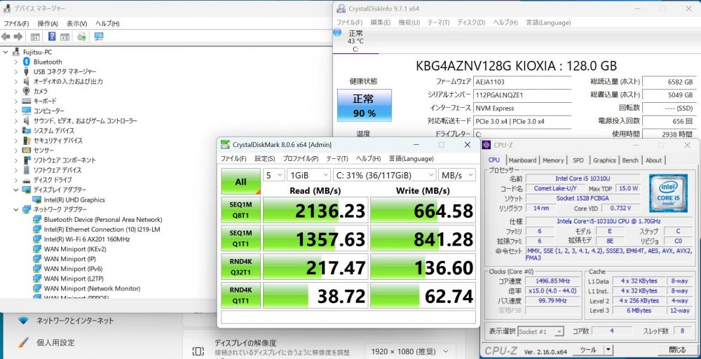Open 機能(U) menu in CrystalDiskInfo
This screenshot has height=359, width=701.
(409, 22)
